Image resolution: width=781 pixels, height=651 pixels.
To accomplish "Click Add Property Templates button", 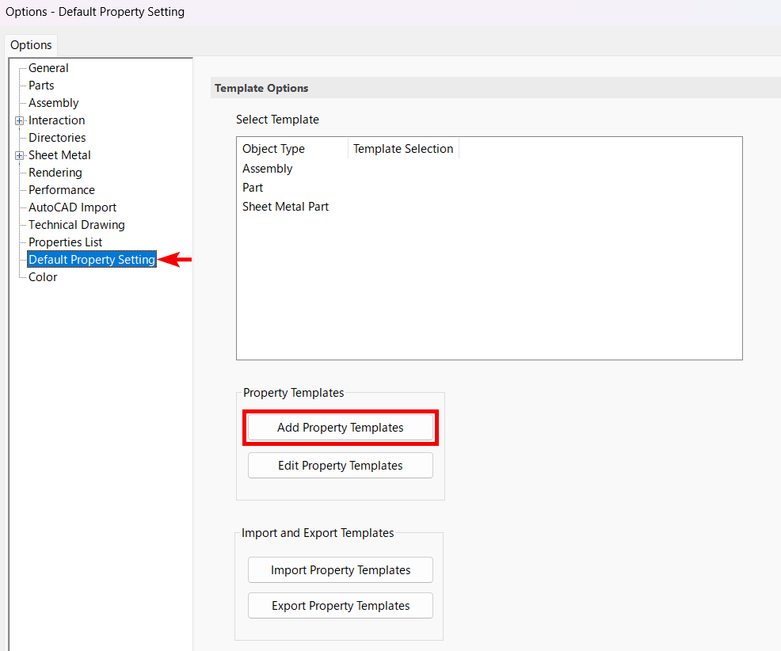I will point(341,428).
